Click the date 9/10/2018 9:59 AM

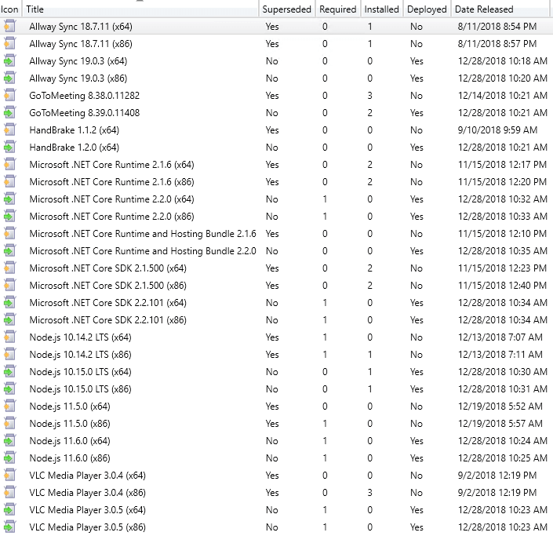[497, 130]
